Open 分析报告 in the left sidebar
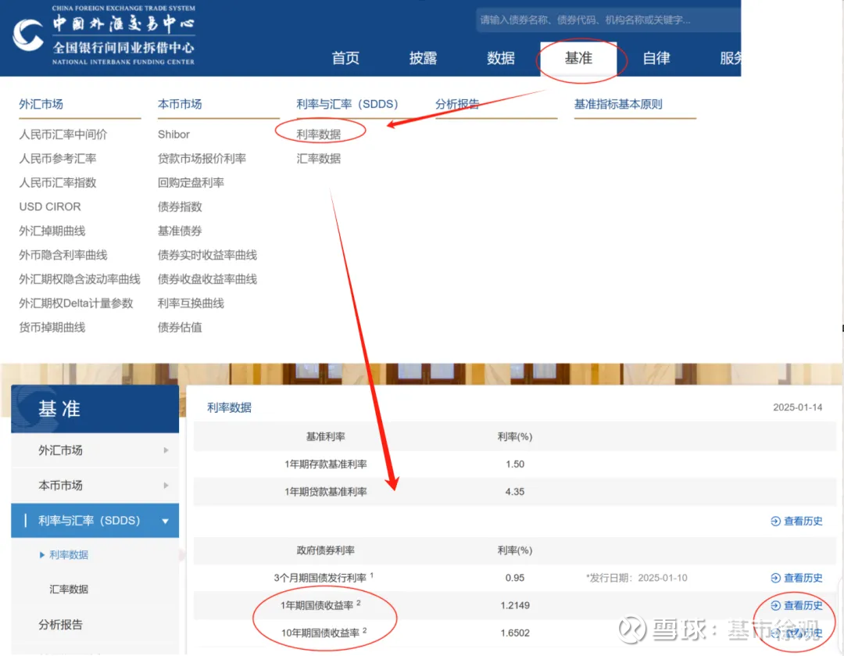 coord(60,625)
